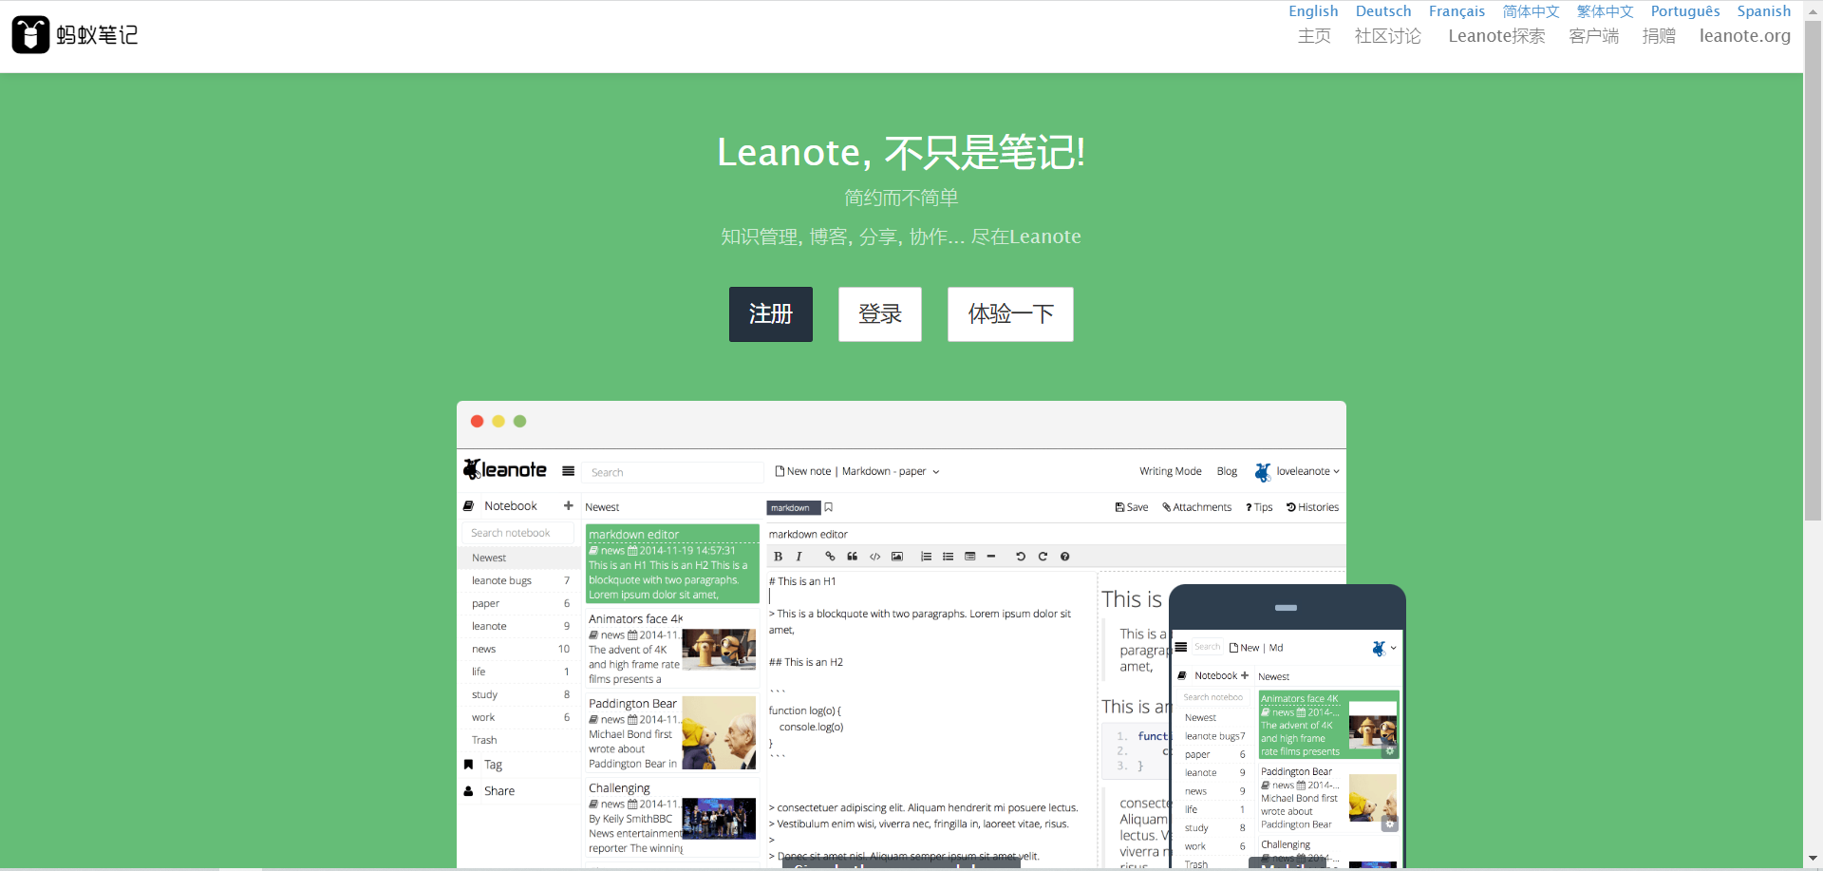Click Save in the preview note toolbar
The width and height of the screenshot is (1823, 871).
coord(1132,507)
